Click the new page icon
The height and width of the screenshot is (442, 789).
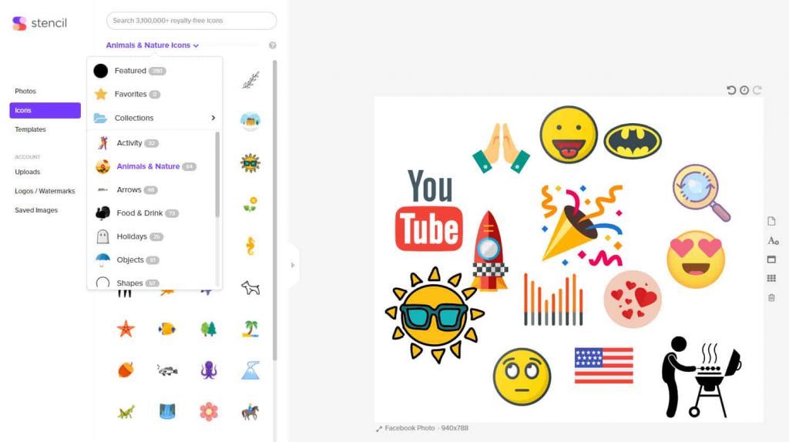pos(771,221)
